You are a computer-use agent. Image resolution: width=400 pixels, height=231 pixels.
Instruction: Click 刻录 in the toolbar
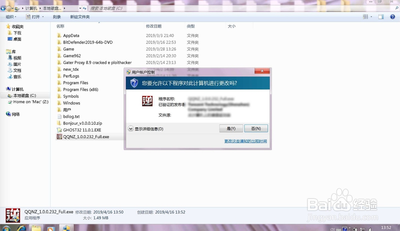click(57, 17)
